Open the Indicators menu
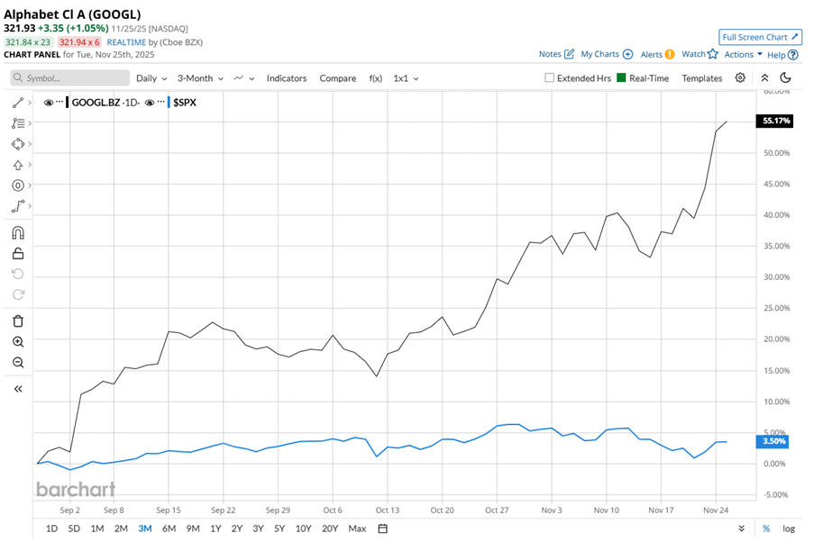Screen dimensions: 814x542 click(287, 78)
